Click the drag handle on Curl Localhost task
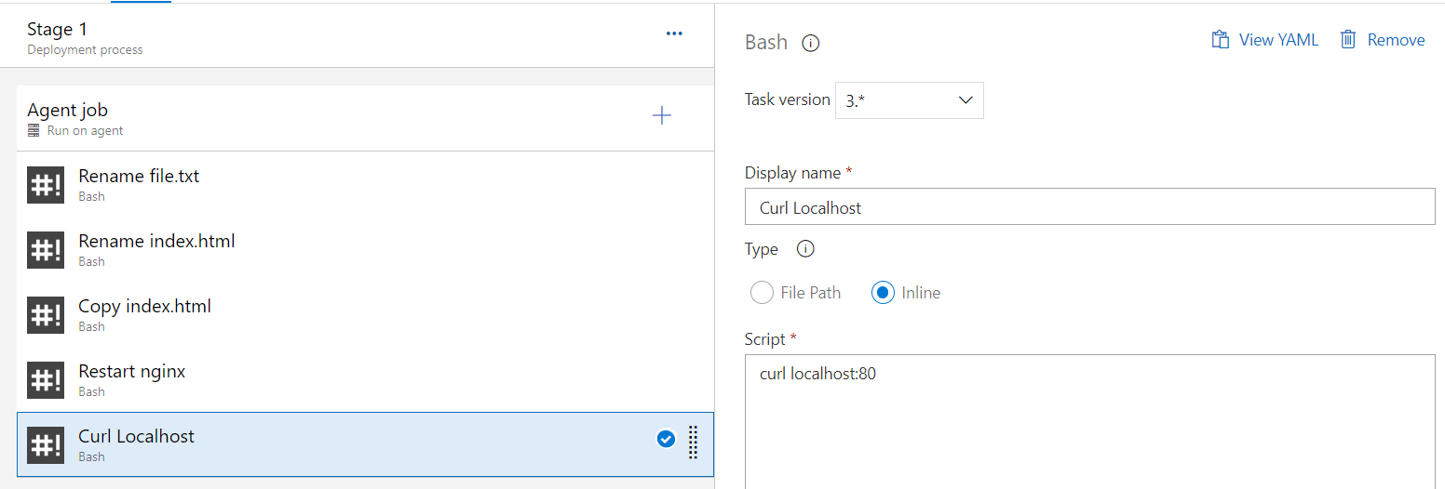Image resolution: width=1445 pixels, height=489 pixels. (693, 442)
